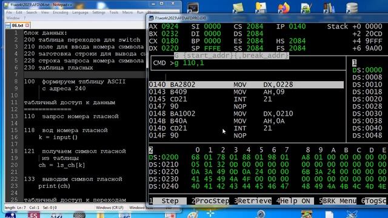Open the Search menu in Notepad++
Viewport: 388px width, 218px height.
tap(32, 12)
